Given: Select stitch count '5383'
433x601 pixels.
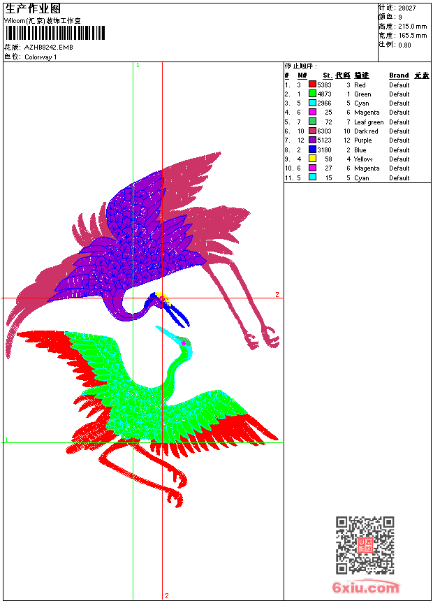Looking at the screenshot, I should [x=324, y=85].
